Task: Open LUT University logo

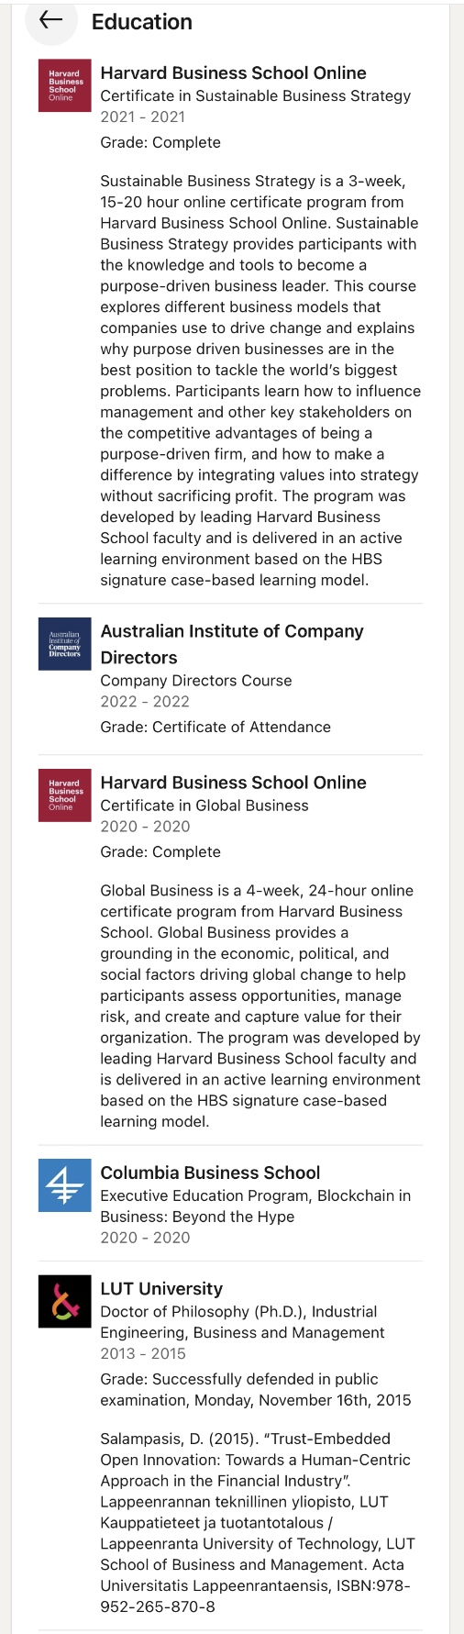Action: (64, 1301)
